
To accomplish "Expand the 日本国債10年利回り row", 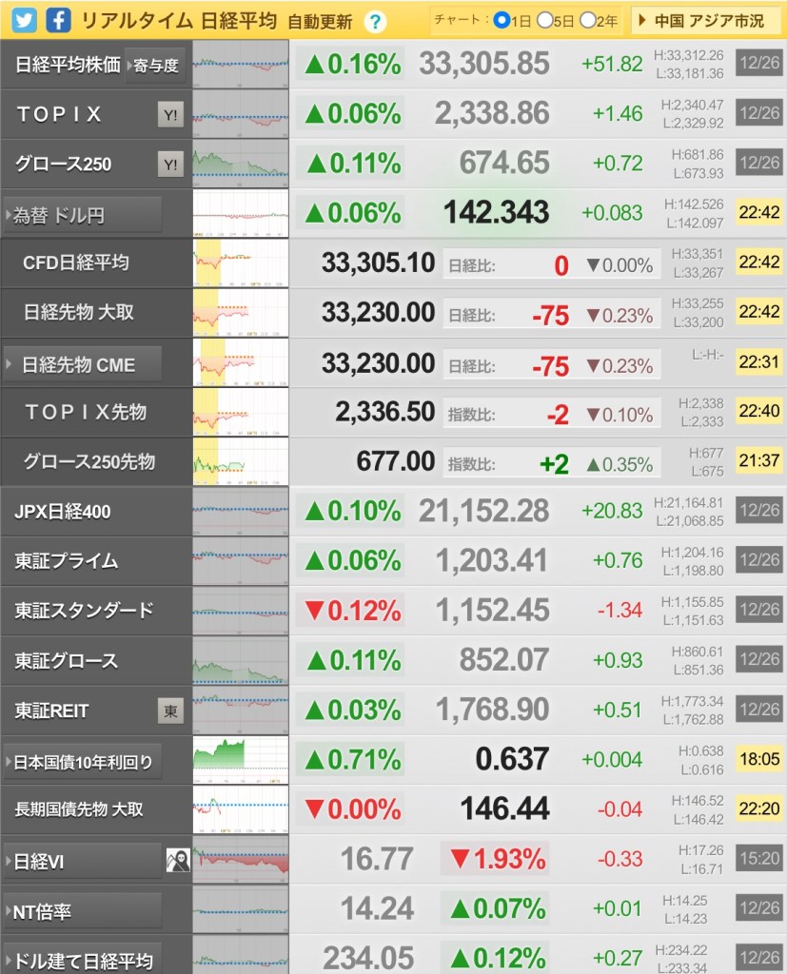I will tap(83, 761).
